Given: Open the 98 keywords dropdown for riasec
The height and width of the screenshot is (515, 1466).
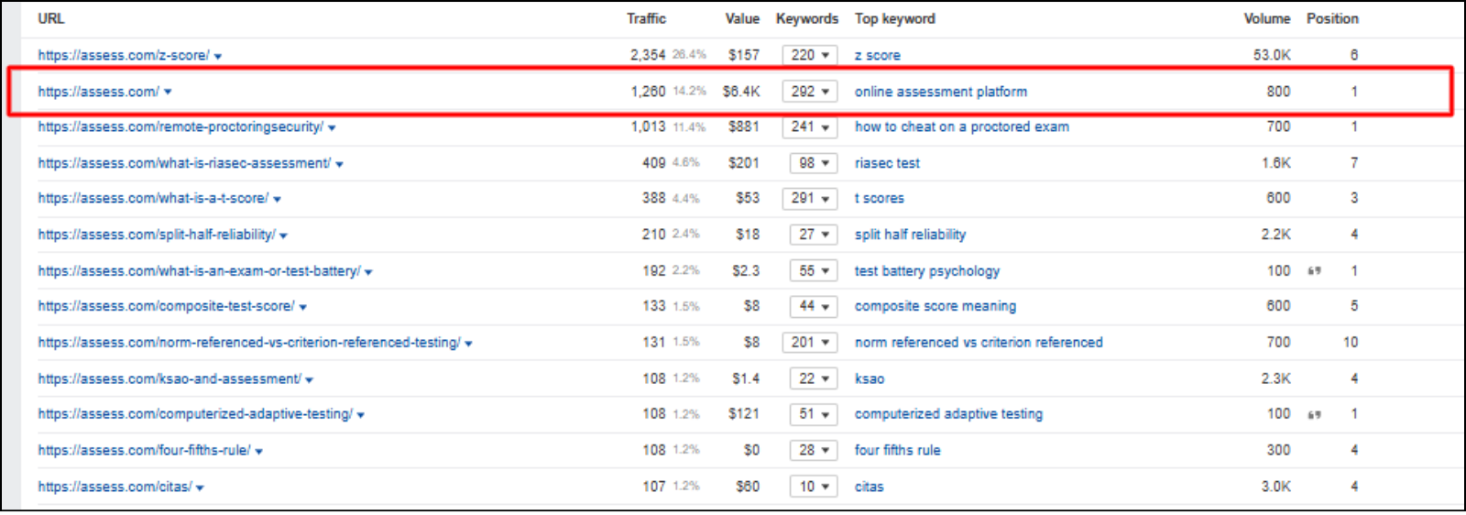Looking at the screenshot, I should [814, 163].
